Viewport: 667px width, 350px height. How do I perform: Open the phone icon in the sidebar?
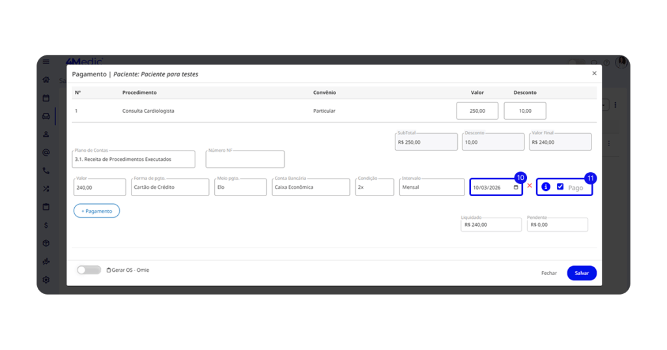tap(46, 171)
